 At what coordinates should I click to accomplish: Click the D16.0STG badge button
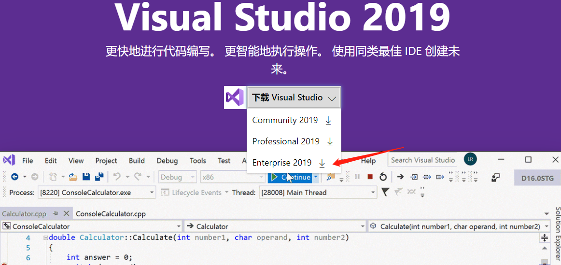coord(537,178)
